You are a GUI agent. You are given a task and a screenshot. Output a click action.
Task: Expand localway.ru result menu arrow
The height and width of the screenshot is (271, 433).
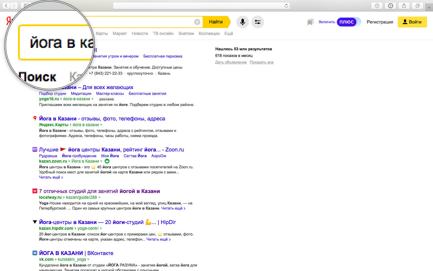click(100, 198)
